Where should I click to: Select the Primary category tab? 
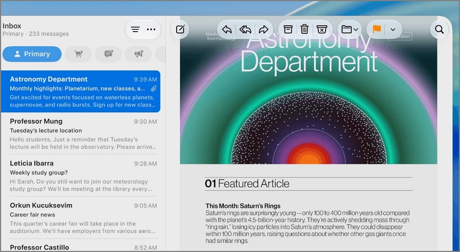pos(32,54)
